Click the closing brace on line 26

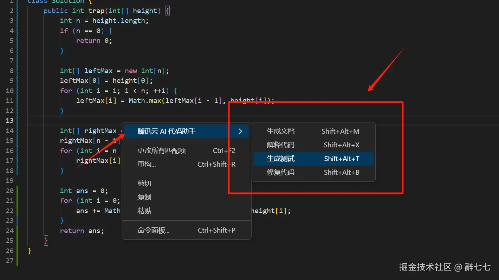(30, 251)
